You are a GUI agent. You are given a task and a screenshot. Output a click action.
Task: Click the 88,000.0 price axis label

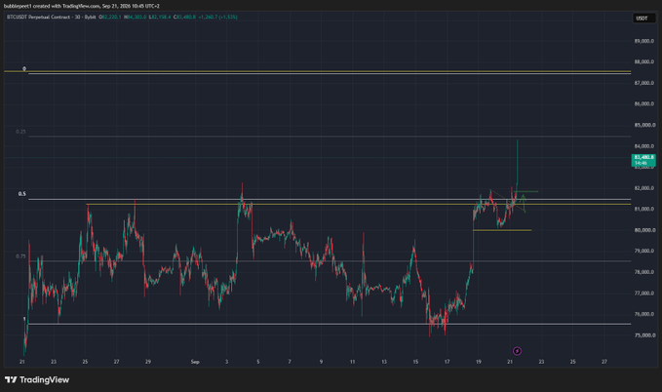(x=644, y=61)
